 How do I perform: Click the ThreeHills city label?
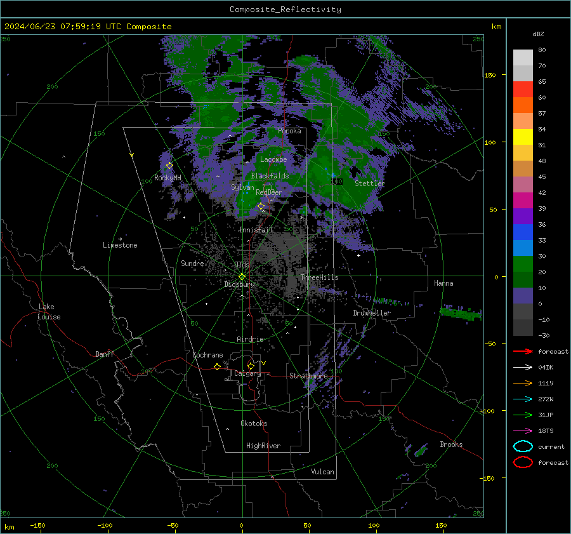(319, 277)
